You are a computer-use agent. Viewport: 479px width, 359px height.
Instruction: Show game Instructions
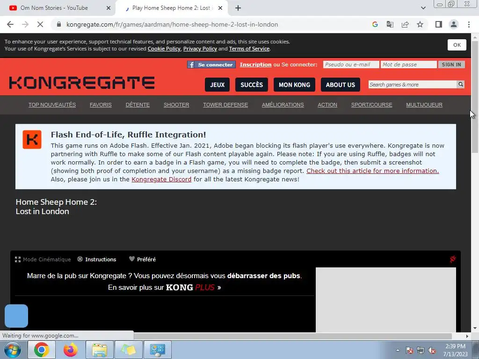(96, 259)
